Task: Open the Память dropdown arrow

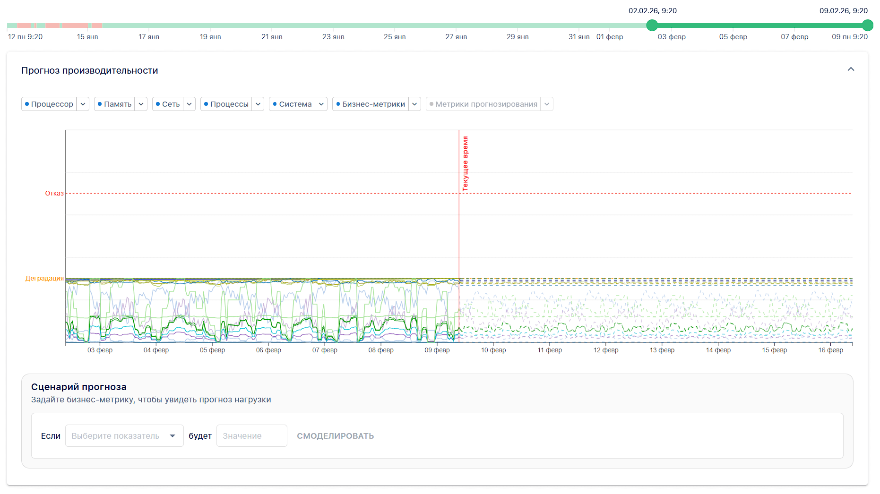Action: tap(141, 104)
